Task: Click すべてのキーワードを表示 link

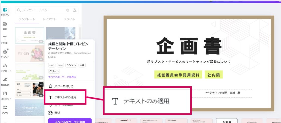Action: coord(62,77)
